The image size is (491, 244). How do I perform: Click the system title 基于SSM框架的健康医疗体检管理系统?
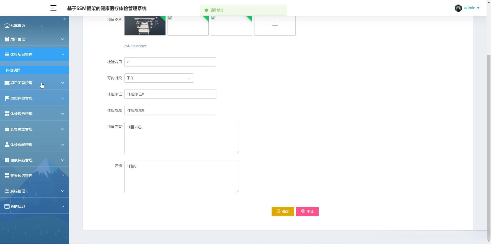coord(107,8)
